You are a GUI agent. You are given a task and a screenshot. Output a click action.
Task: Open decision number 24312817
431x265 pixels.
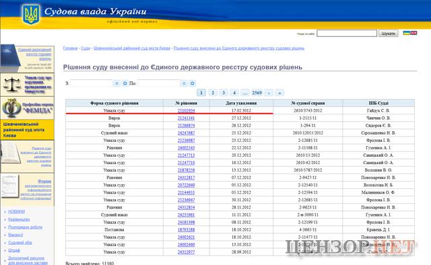pos(186,178)
